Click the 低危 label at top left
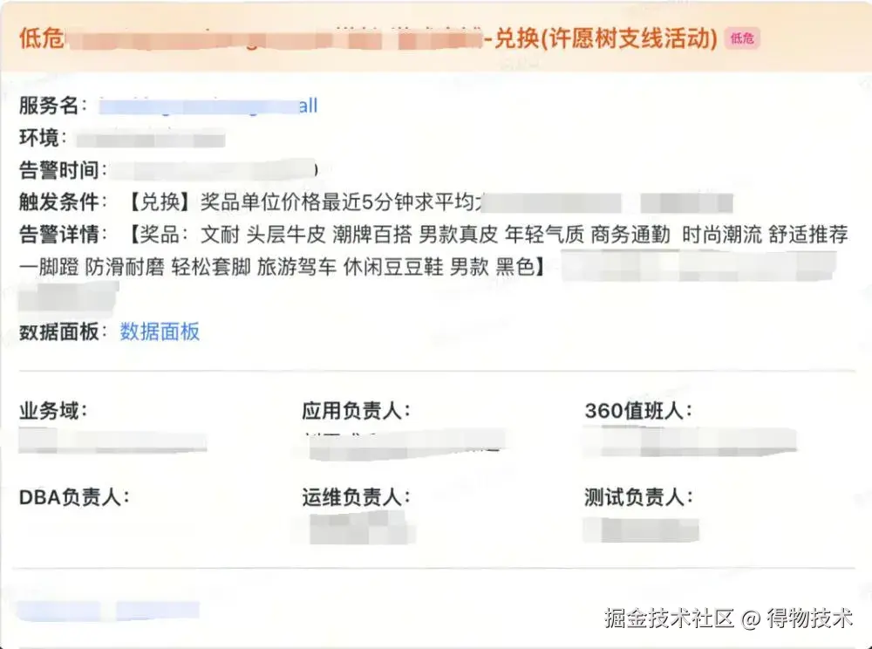This screenshot has width=872, height=649. (x=35, y=38)
